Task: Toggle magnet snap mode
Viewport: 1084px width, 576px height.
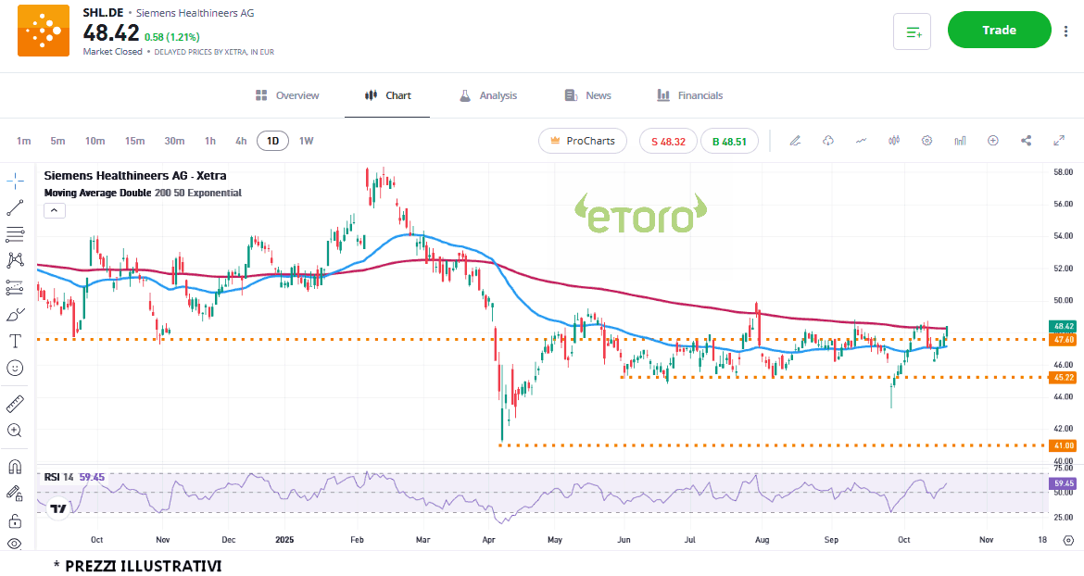Action: [x=16, y=466]
